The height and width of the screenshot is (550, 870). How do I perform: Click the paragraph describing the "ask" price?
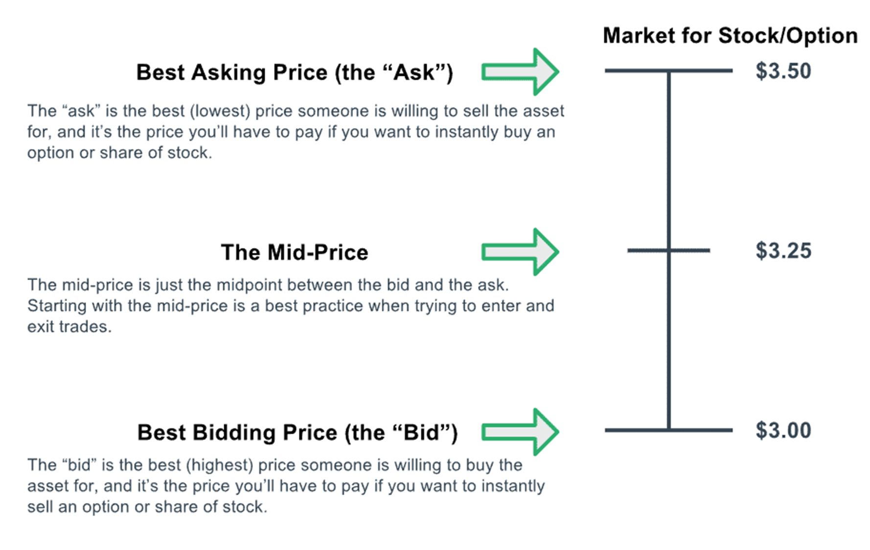click(296, 132)
